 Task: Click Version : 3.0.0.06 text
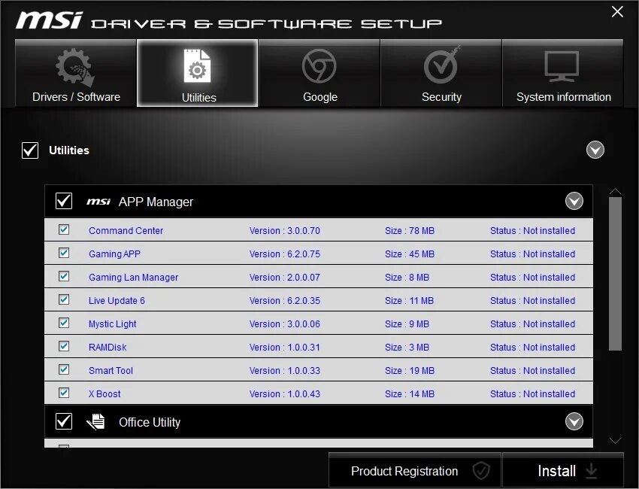[284, 323]
